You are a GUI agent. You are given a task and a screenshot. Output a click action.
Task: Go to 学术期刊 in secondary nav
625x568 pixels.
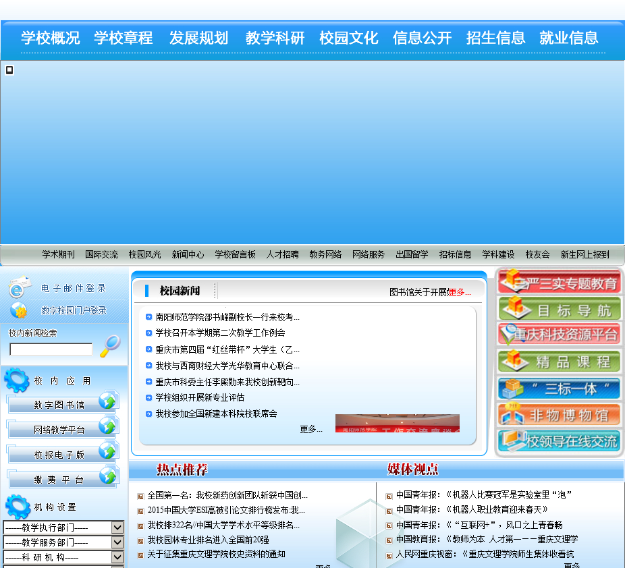click(58, 254)
